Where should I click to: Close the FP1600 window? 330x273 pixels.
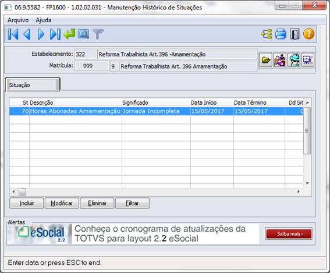click(x=314, y=5)
